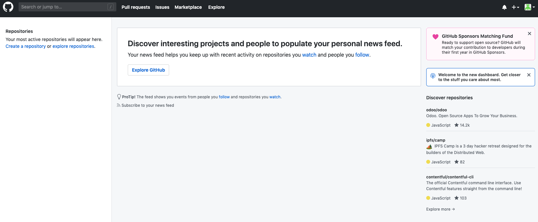
Task: Open the plus create-new dropdown
Action: [515, 7]
